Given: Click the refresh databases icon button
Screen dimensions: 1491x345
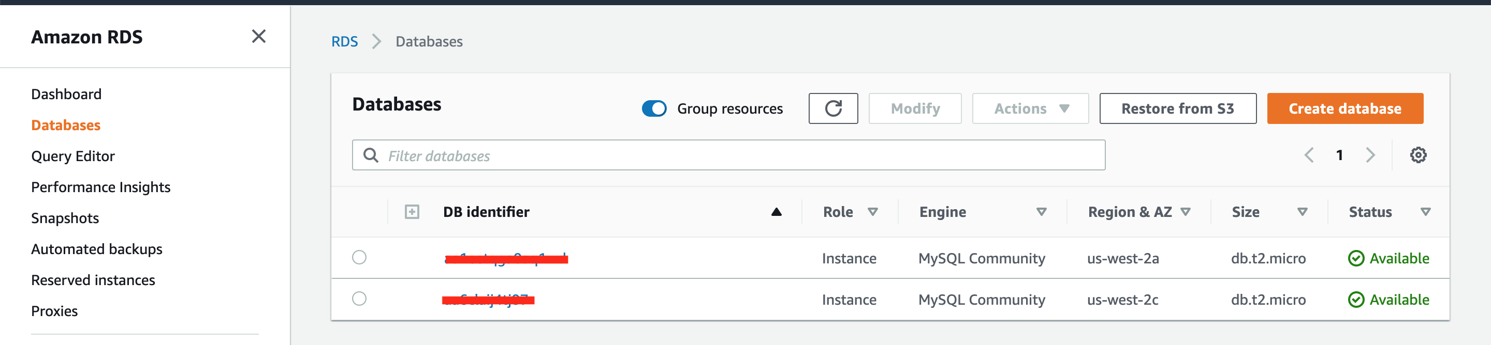Looking at the screenshot, I should pos(833,108).
